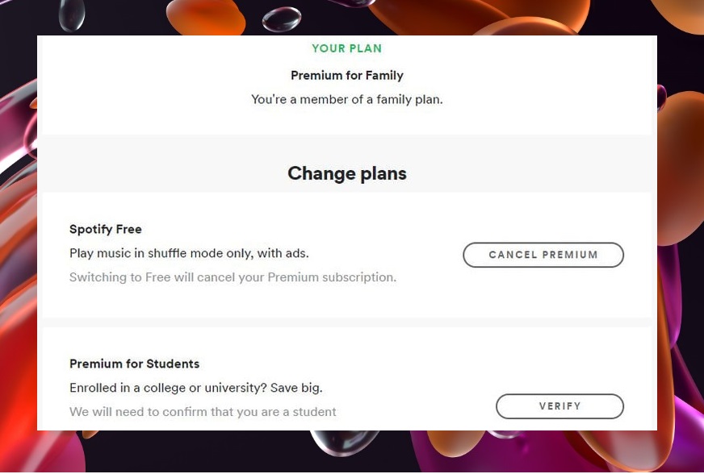
Task: Click the YOUR PLAN label
Action: click(346, 48)
